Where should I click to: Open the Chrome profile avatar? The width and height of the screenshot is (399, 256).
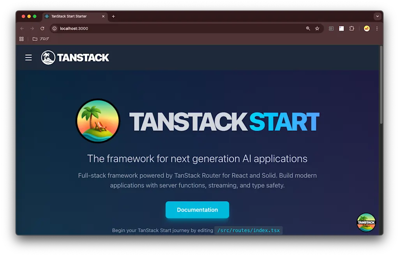367,28
